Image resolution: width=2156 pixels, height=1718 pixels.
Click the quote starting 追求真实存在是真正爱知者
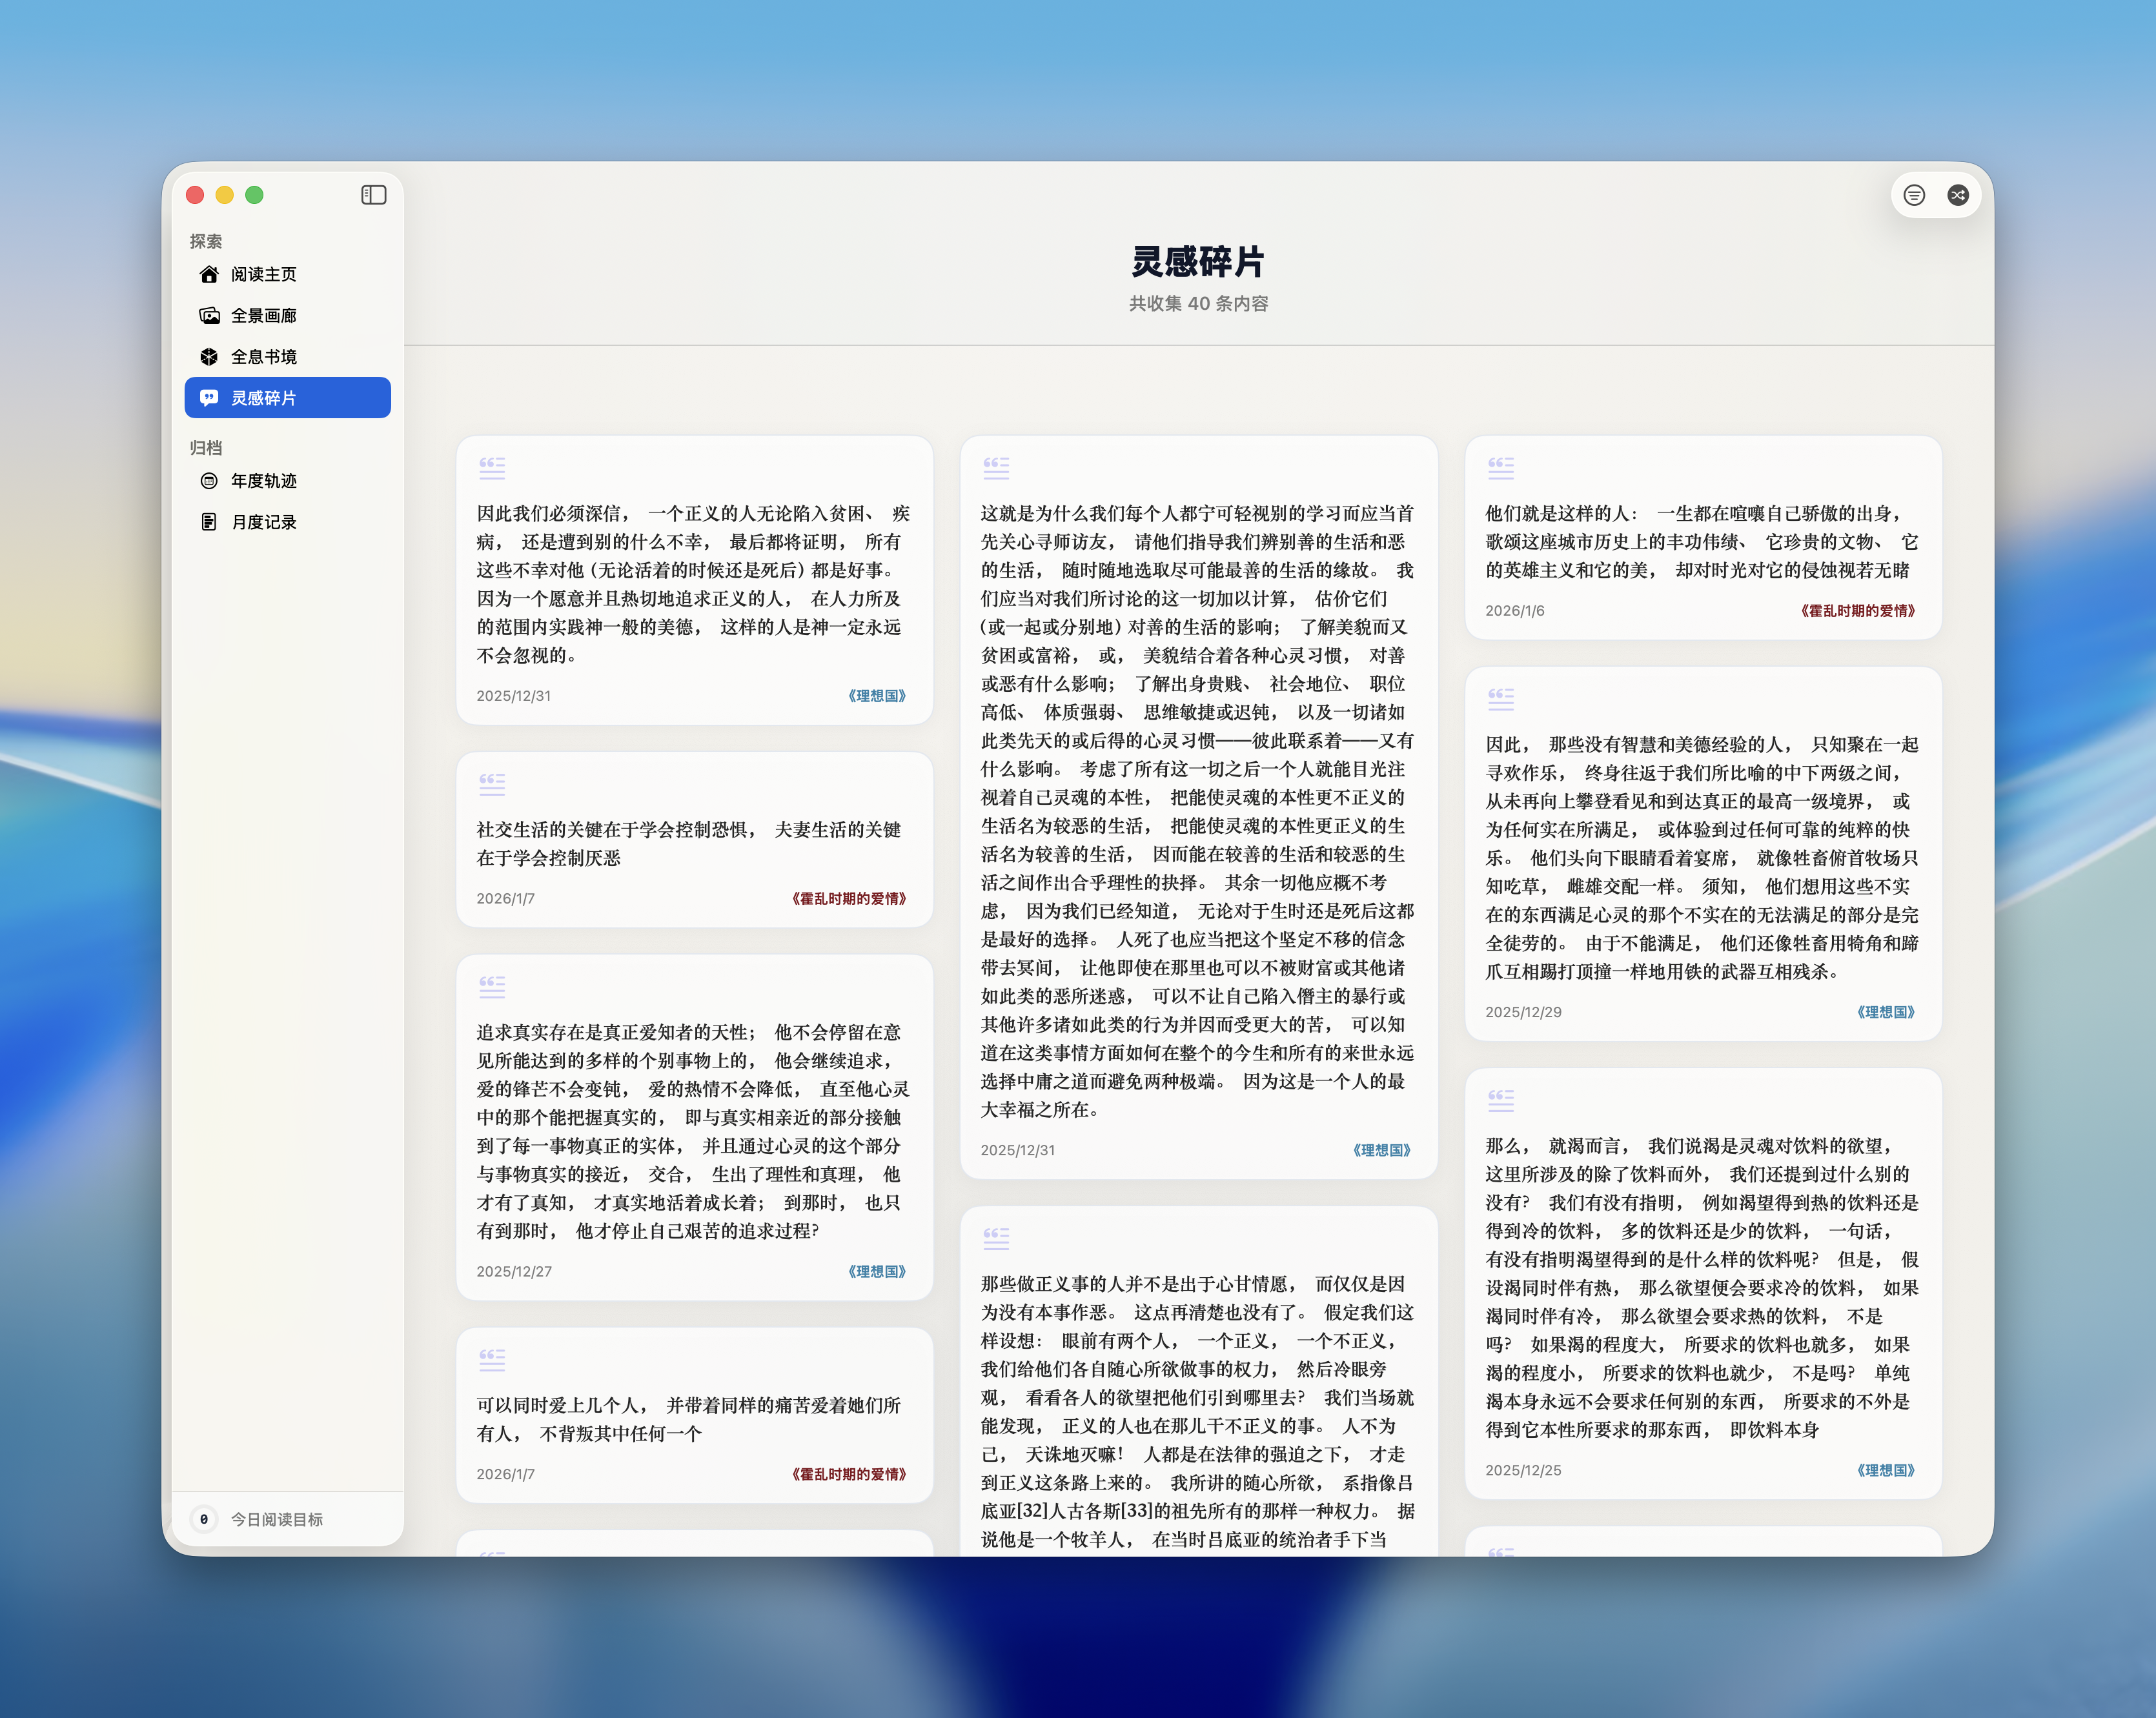click(694, 1131)
